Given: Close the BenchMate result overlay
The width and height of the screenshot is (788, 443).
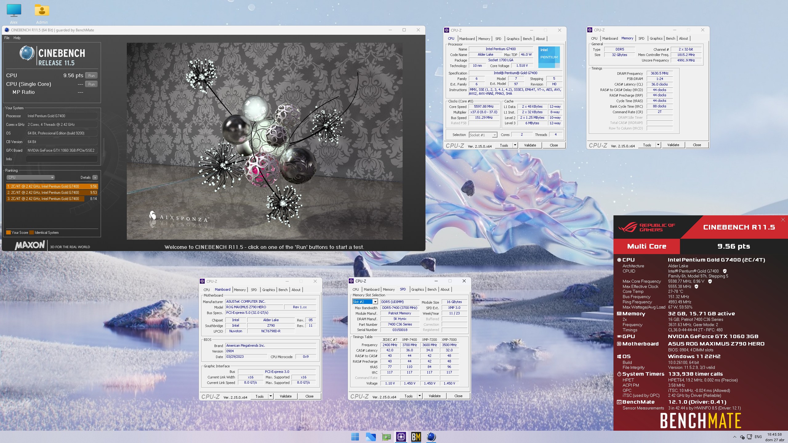Looking at the screenshot, I should tap(783, 220).
